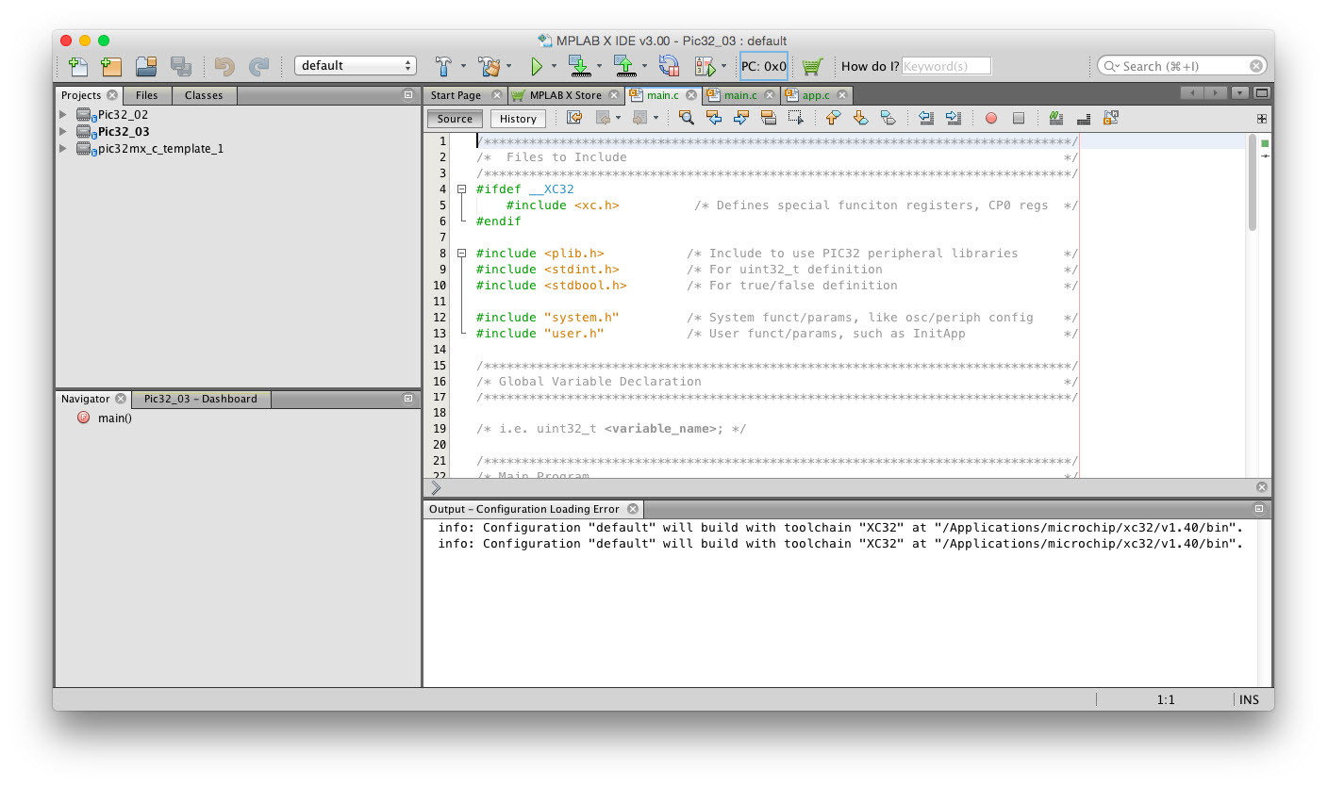Start Debug Project from the main toolbar

click(705, 66)
